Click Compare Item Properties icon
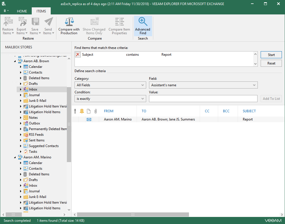The height and width of the screenshot is (224, 285). click(120, 21)
